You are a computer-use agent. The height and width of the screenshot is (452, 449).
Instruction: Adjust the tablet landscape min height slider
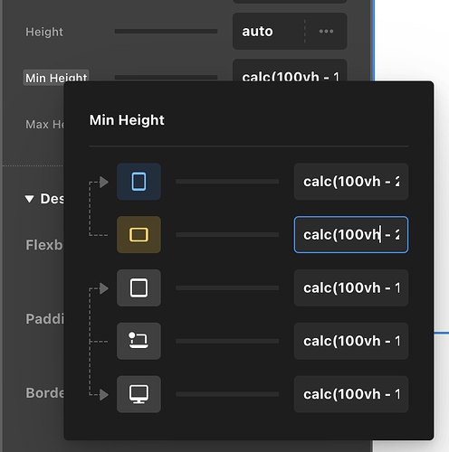click(227, 235)
